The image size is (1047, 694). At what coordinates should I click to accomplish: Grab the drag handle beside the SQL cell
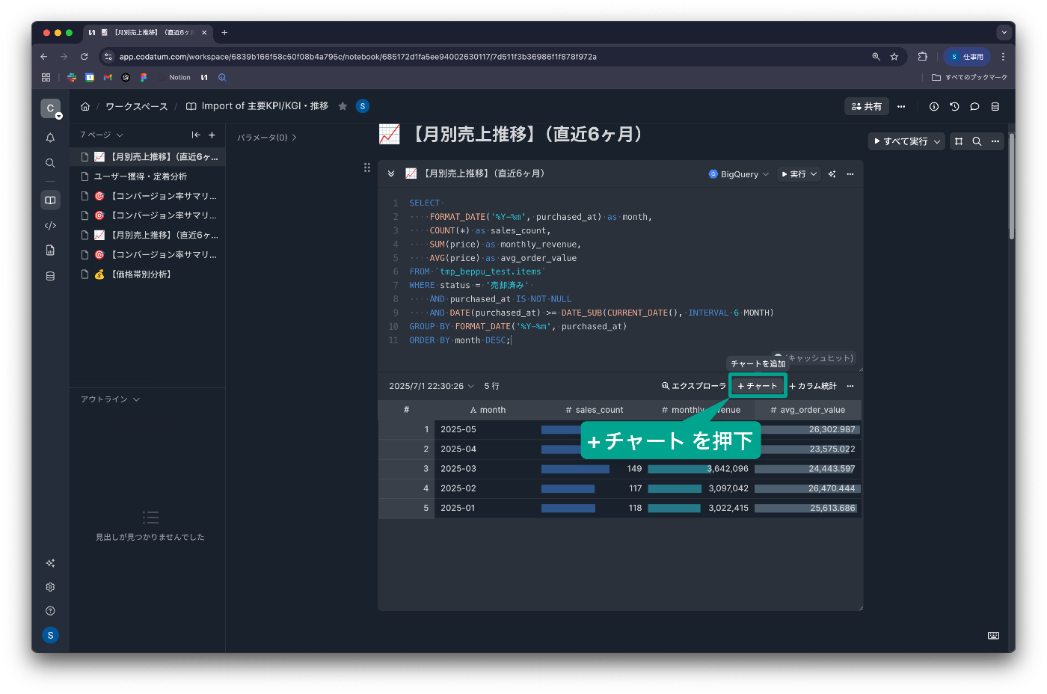point(366,168)
